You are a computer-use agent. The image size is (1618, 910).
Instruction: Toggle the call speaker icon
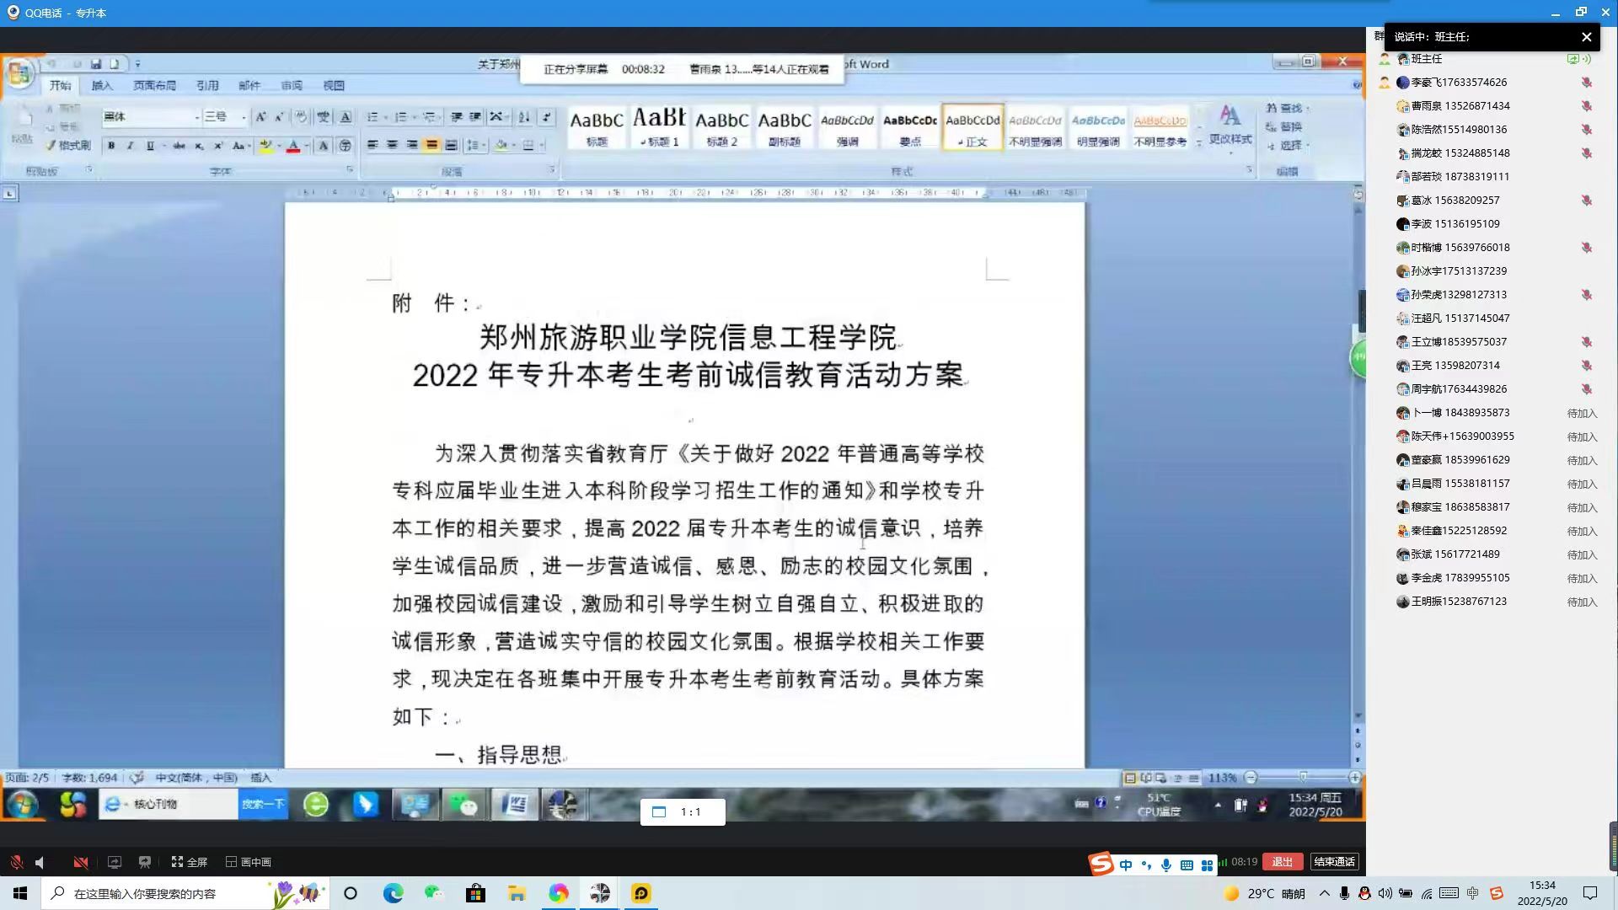coord(40,862)
